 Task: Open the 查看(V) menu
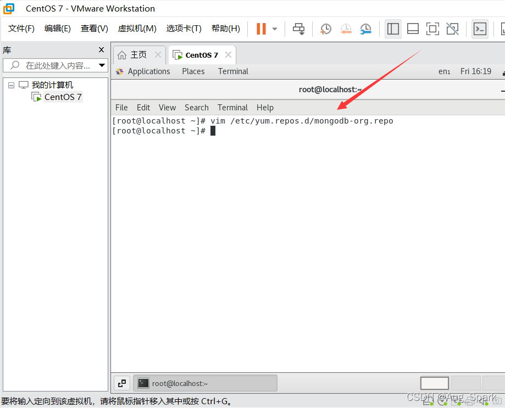click(95, 29)
